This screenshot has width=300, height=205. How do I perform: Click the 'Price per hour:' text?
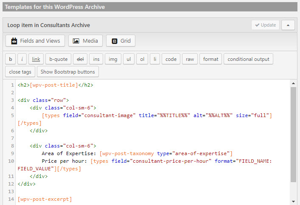click(x=64, y=161)
